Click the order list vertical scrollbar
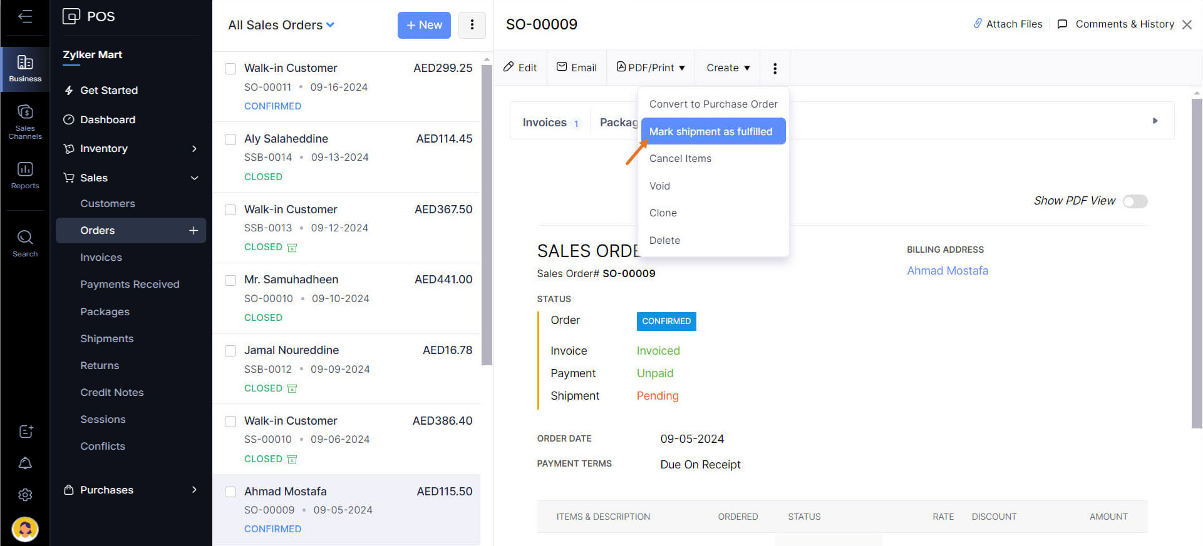The height and width of the screenshot is (546, 1203). click(487, 213)
